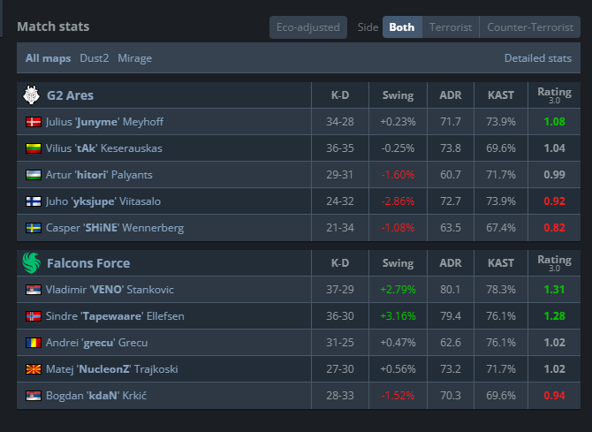This screenshot has height=432, width=592.
Task: Click the Match stats heading
Action: click(x=53, y=27)
